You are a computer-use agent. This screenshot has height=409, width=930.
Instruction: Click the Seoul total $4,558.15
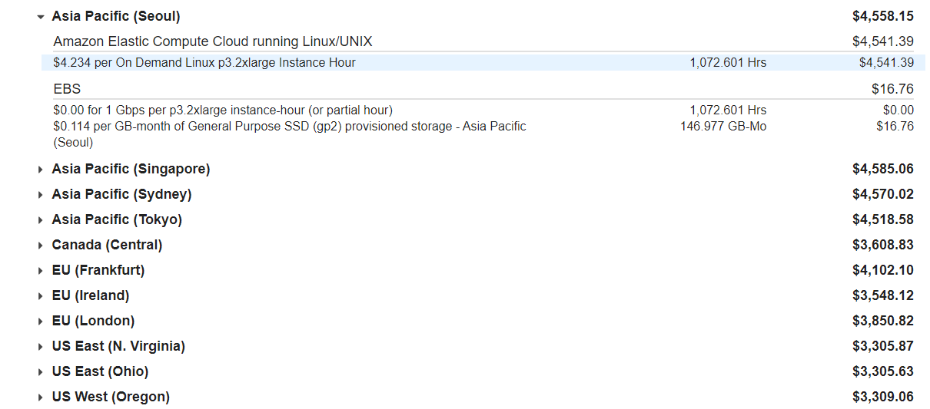pos(883,16)
